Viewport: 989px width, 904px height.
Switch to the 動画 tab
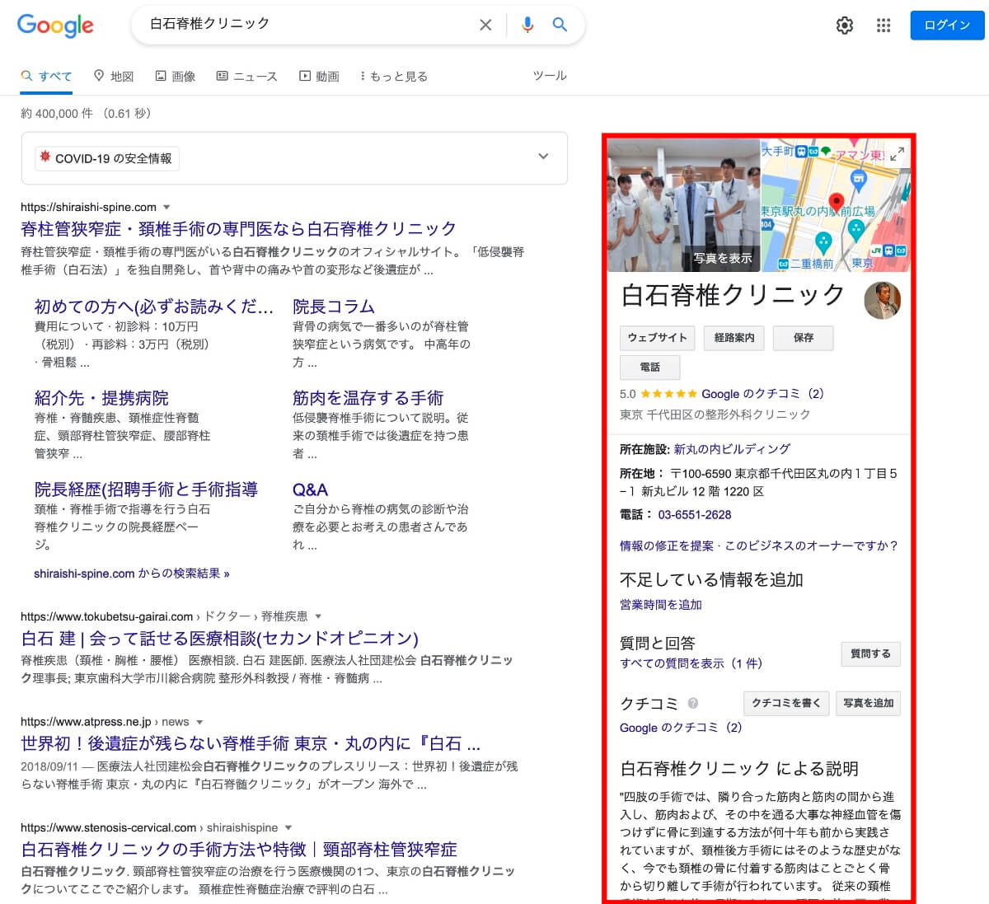pyautogui.click(x=319, y=76)
